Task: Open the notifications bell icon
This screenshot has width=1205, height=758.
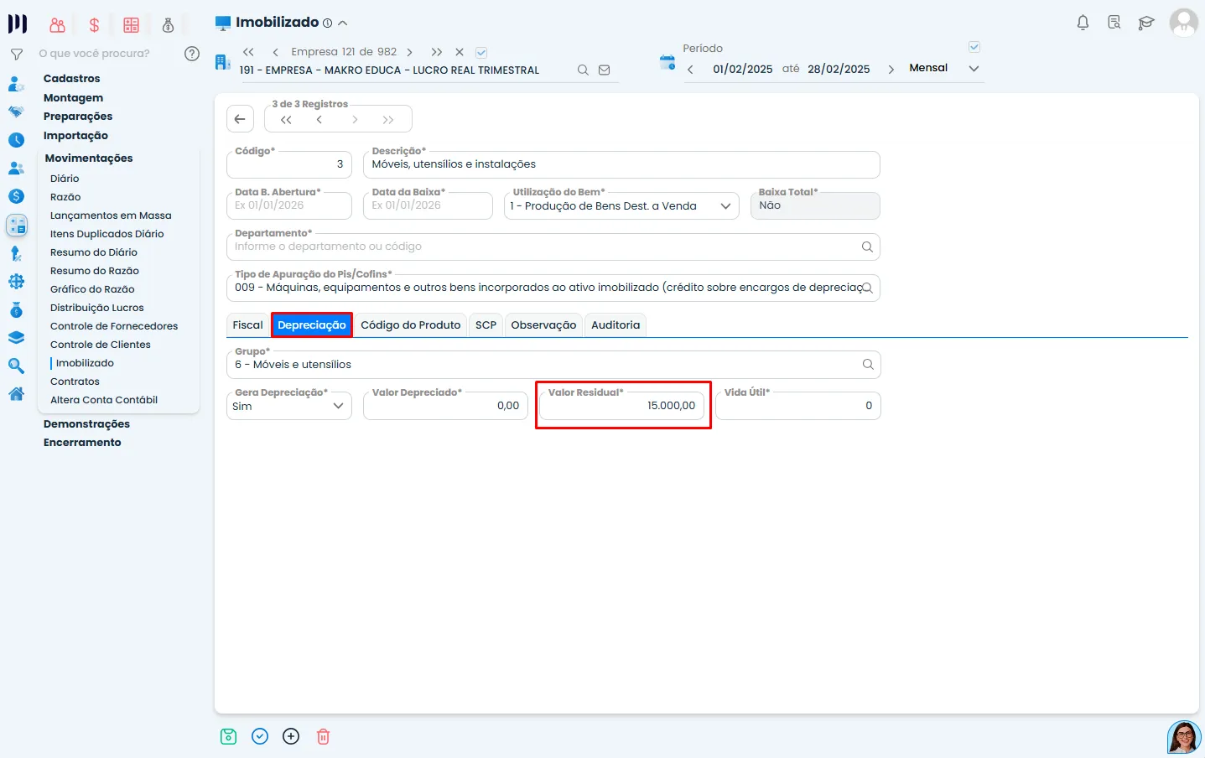Action: 1083,23
